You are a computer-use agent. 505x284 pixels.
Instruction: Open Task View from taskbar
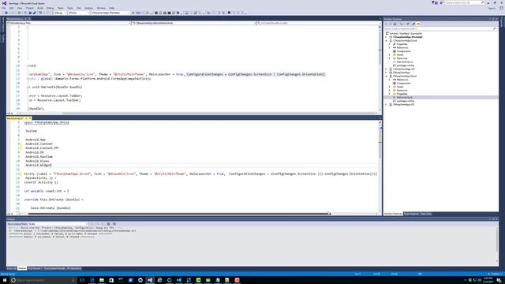click(x=82, y=280)
